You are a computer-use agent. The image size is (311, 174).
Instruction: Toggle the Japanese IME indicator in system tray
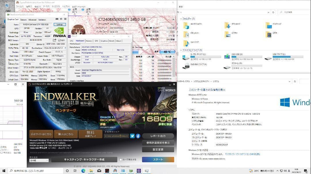pyautogui.click(x=289, y=171)
